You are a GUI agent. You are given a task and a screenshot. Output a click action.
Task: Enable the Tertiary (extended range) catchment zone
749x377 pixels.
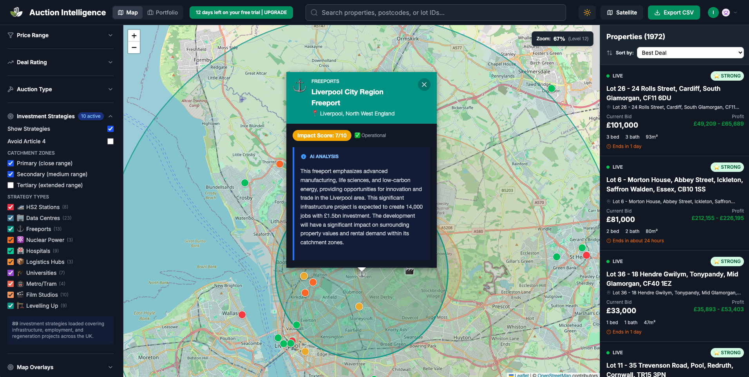[11, 185]
